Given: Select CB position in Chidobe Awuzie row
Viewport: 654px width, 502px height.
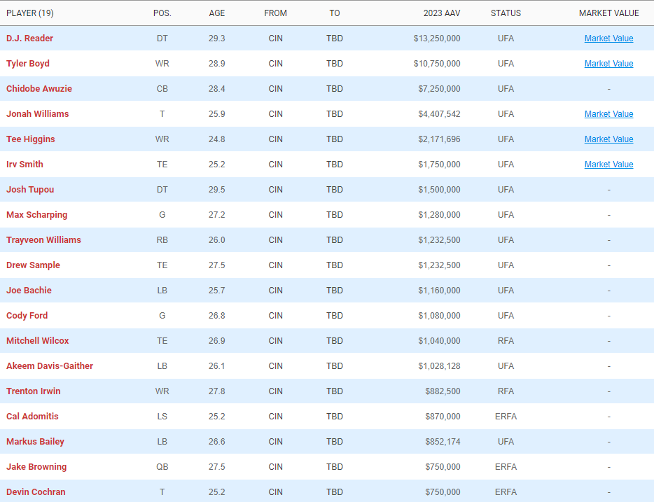Looking at the screenshot, I should (162, 89).
